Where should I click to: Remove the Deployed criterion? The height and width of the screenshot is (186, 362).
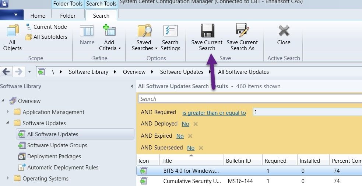pos(196,124)
